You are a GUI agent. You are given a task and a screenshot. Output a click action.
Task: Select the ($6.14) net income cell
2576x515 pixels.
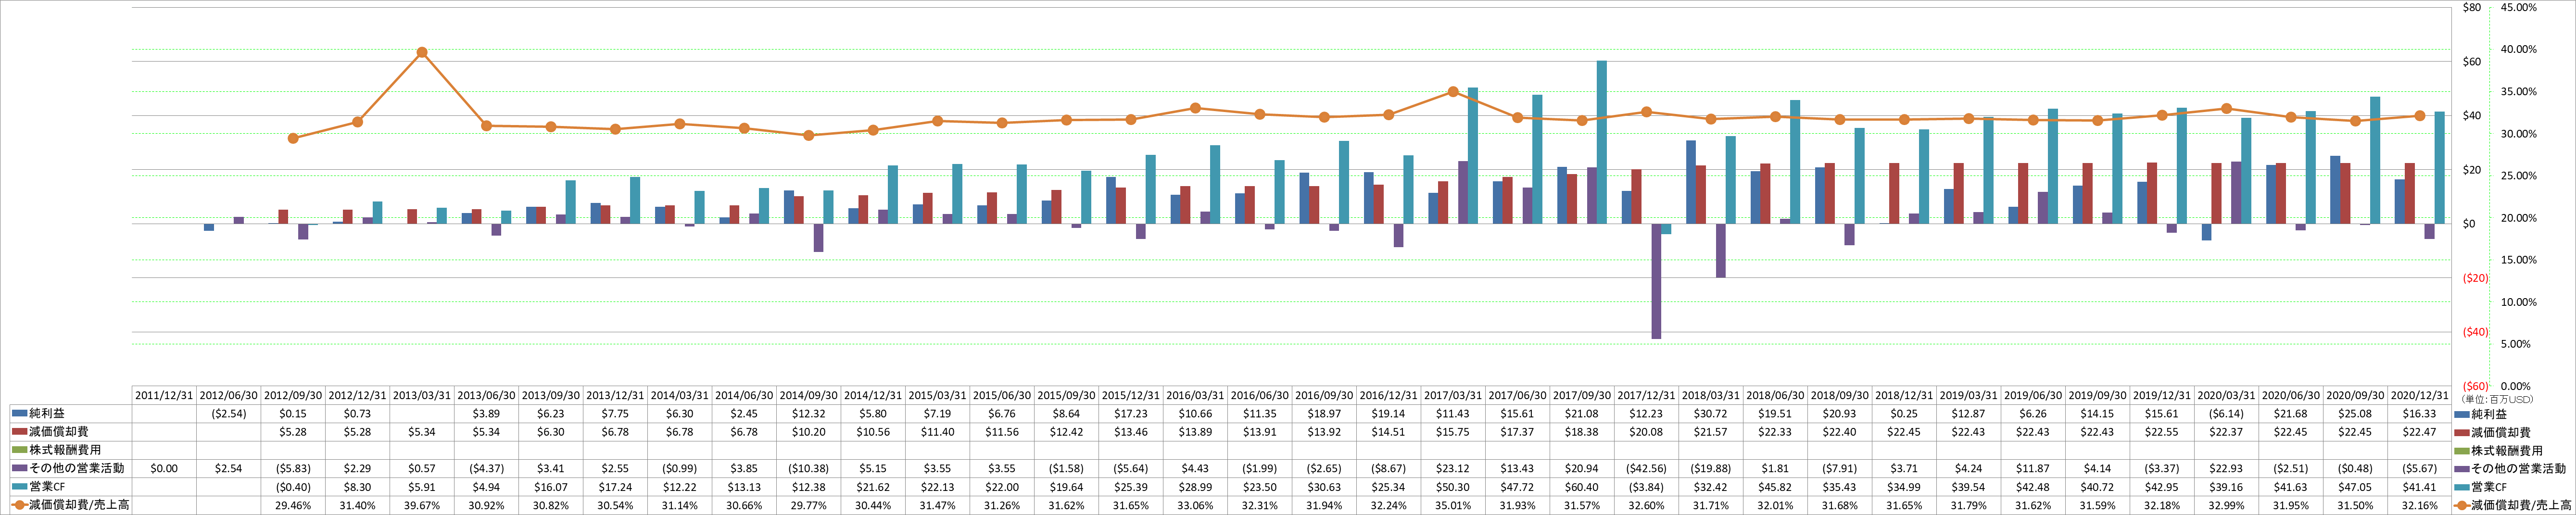pos(2226,413)
